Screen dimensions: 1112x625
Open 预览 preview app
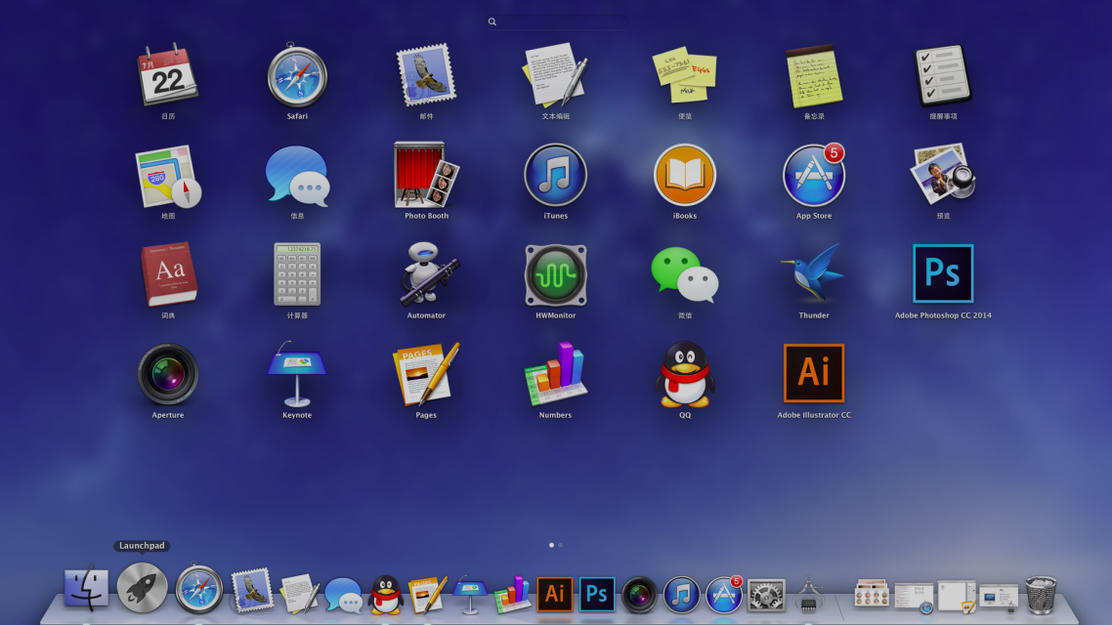943,175
